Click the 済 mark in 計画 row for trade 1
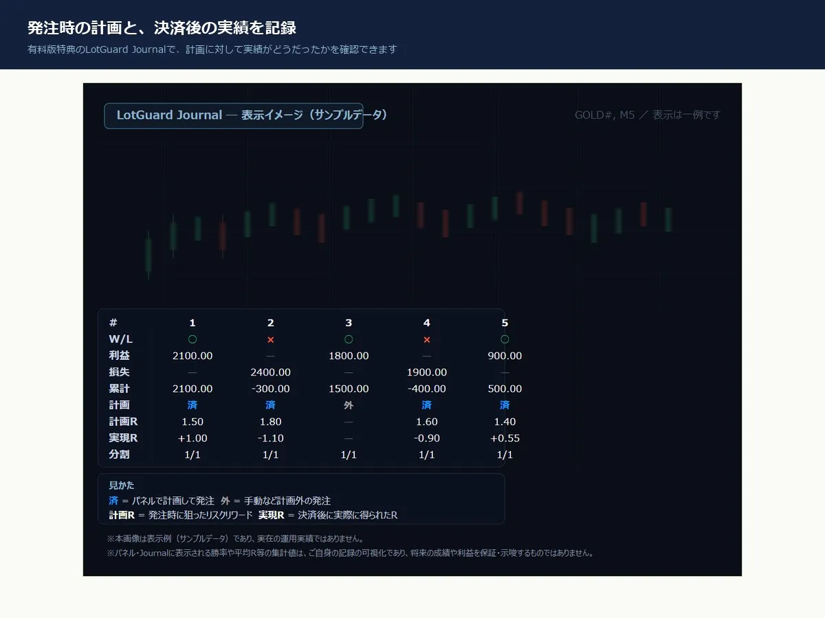The width and height of the screenshot is (825, 618). (x=192, y=405)
